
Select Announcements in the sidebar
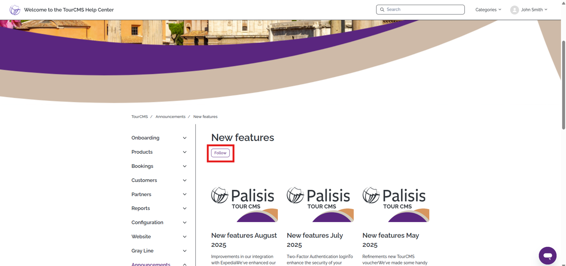(151, 264)
